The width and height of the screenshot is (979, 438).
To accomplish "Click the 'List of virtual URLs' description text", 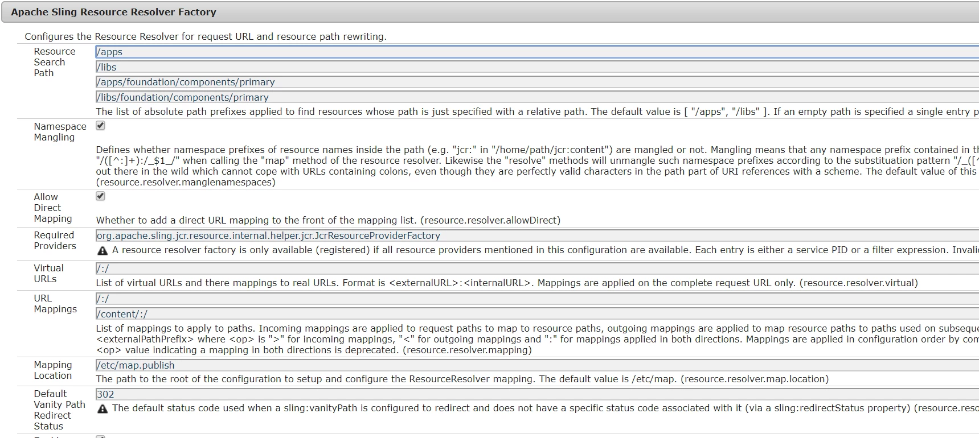I will (507, 283).
